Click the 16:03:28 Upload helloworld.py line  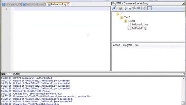[x=36, y=88]
